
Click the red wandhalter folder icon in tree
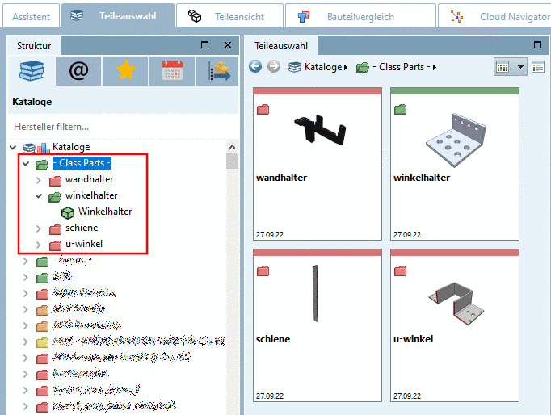tap(55, 181)
